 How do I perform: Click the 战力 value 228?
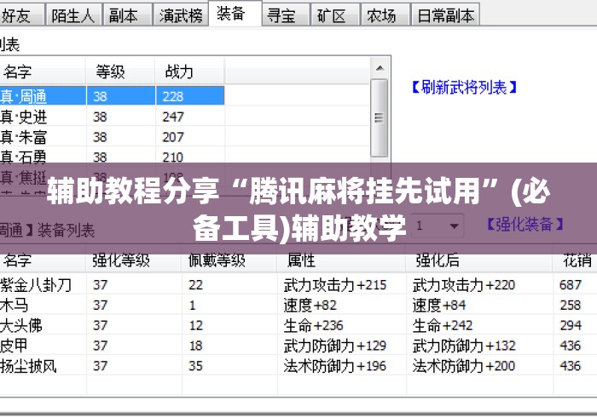pos(173,96)
